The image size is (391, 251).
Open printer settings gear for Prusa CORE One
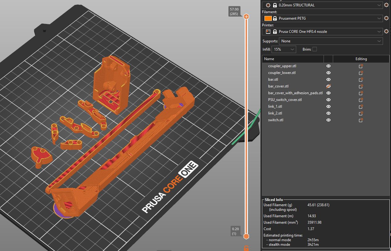coord(386,32)
